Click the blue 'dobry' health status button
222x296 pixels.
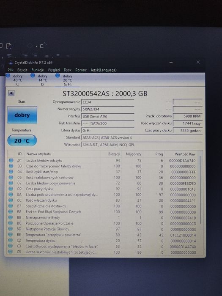coord(22,115)
